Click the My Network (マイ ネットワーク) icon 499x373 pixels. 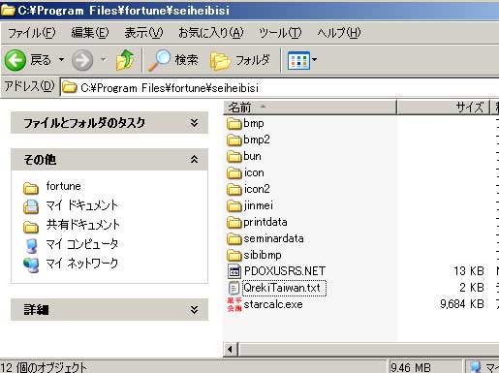pos(31,265)
